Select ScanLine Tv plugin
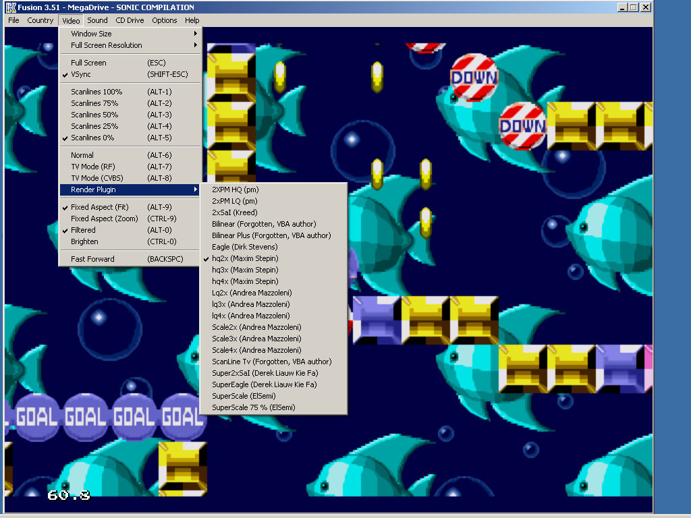 [x=274, y=362]
